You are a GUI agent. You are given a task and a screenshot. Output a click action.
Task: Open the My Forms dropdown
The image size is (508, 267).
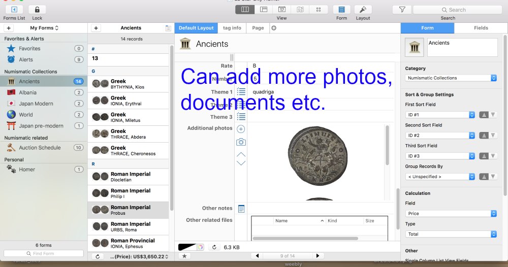point(44,28)
